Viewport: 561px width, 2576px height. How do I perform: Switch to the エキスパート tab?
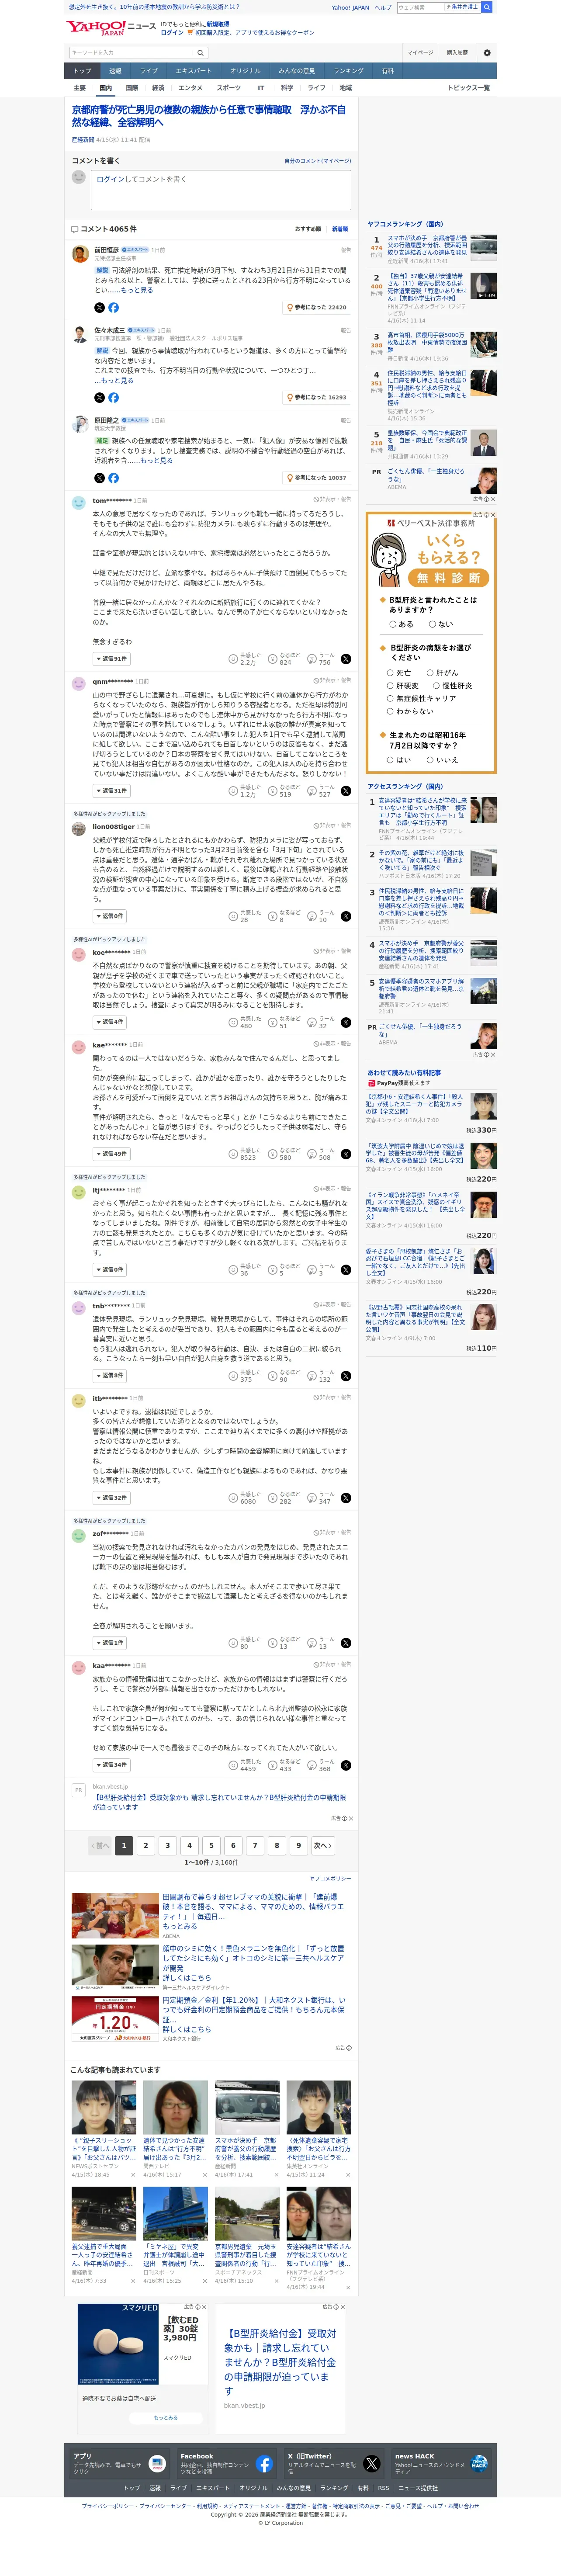194,71
